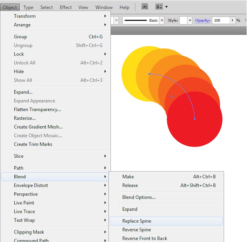Image resolution: width=247 pixels, height=242 pixels.
Task: Click the bottom anchor point of the spine
Action: [x=195, y=119]
